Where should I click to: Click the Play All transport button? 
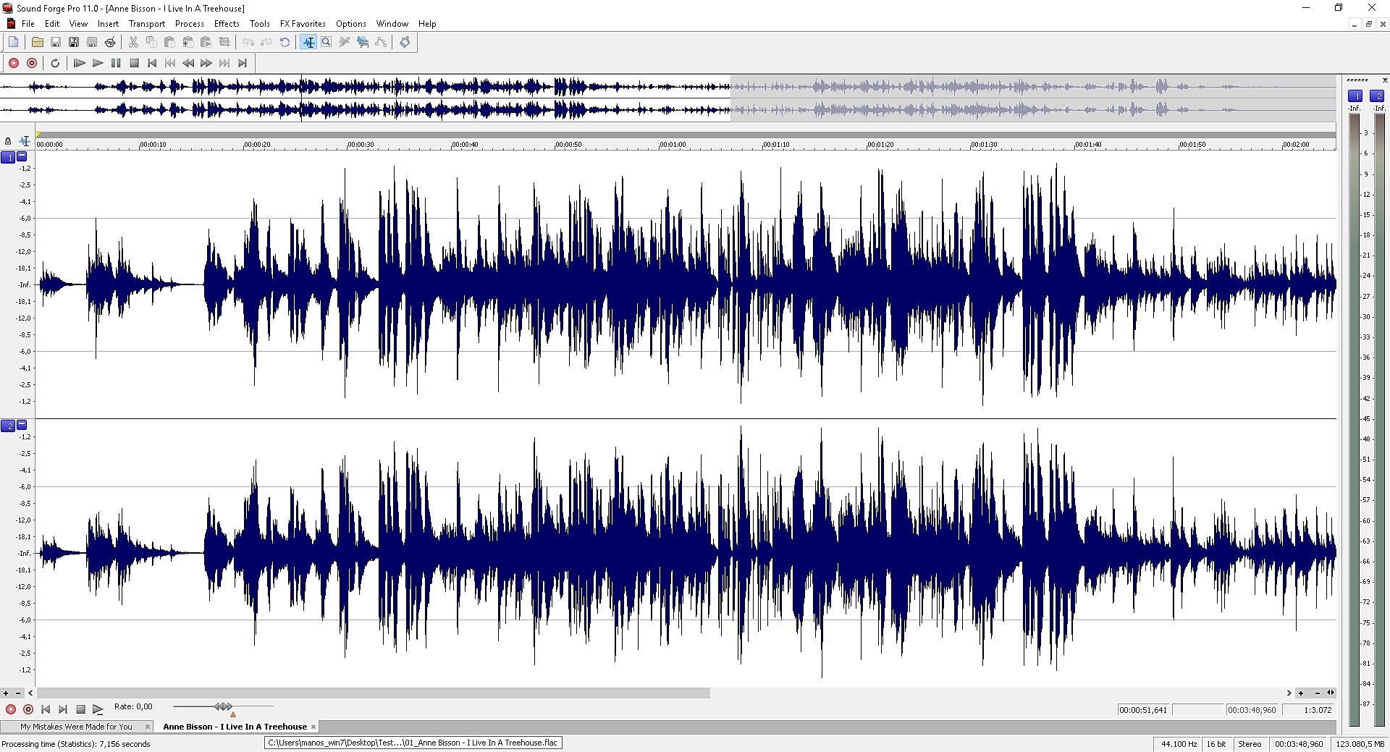pos(80,63)
